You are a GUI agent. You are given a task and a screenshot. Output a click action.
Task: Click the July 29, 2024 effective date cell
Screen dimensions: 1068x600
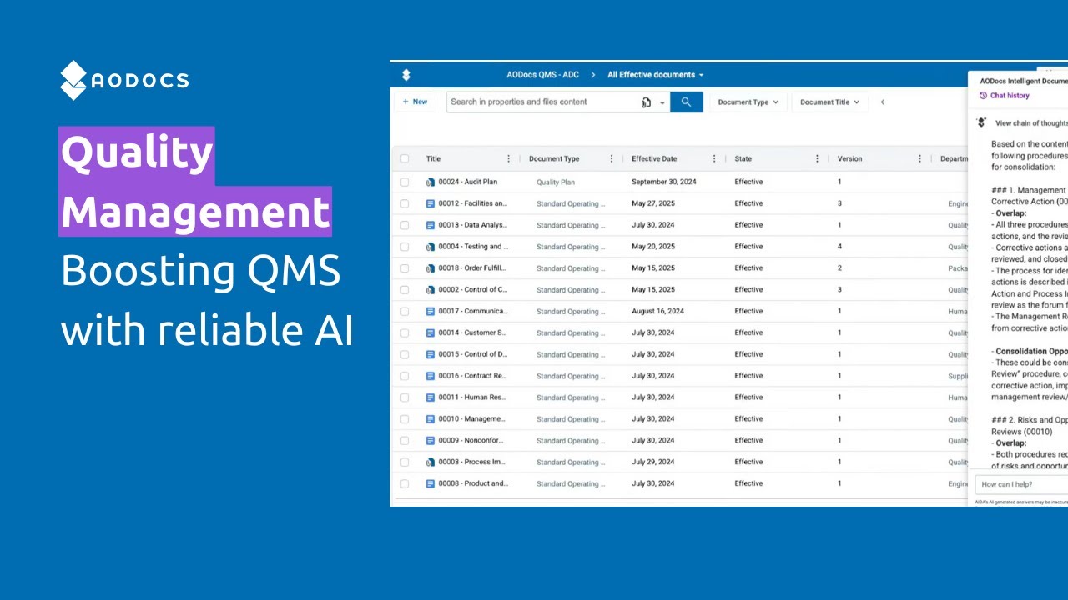click(x=653, y=462)
